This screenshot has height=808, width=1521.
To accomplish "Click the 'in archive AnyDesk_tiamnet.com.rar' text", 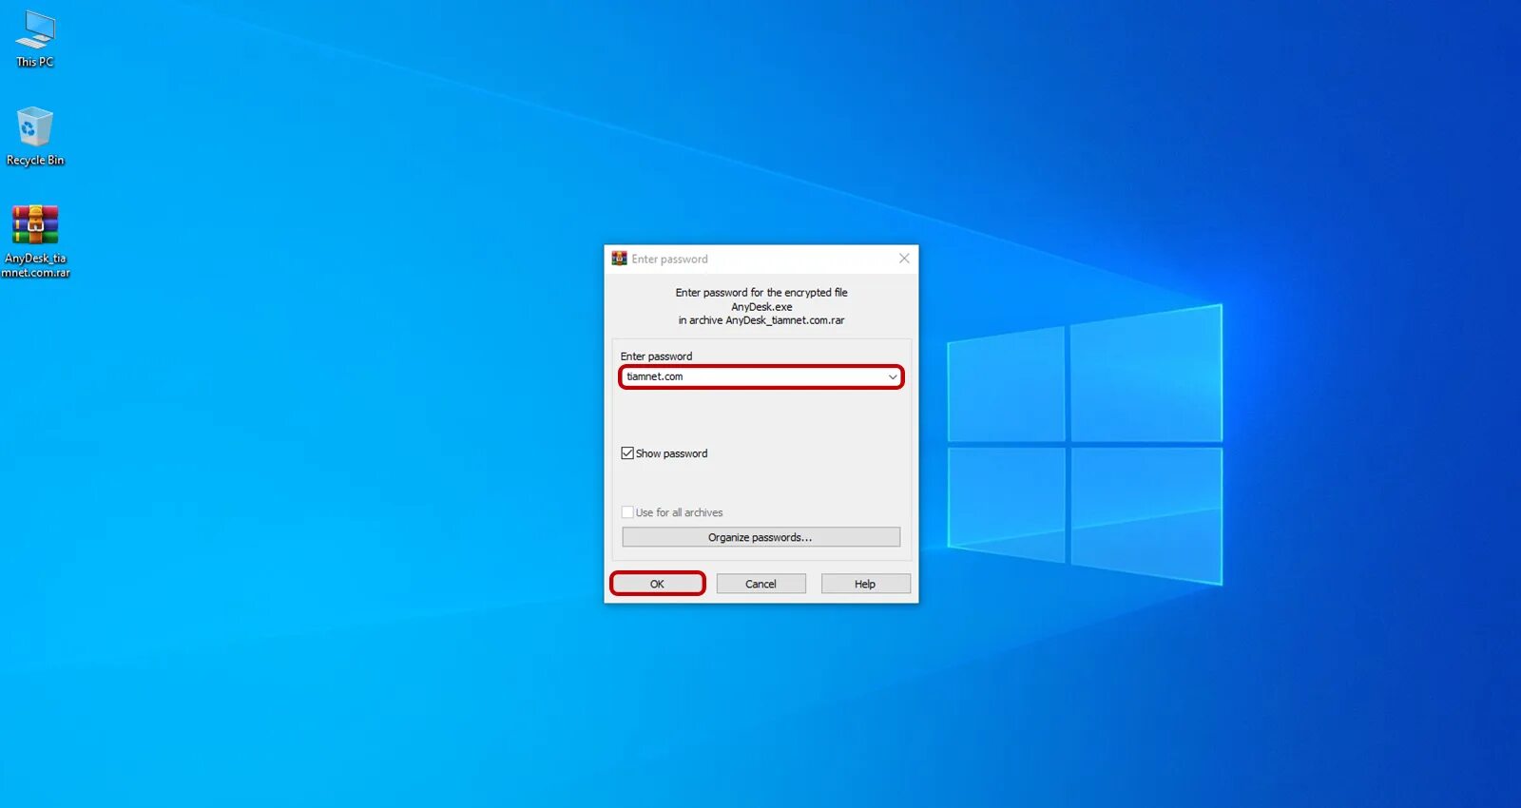I will [x=761, y=320].
